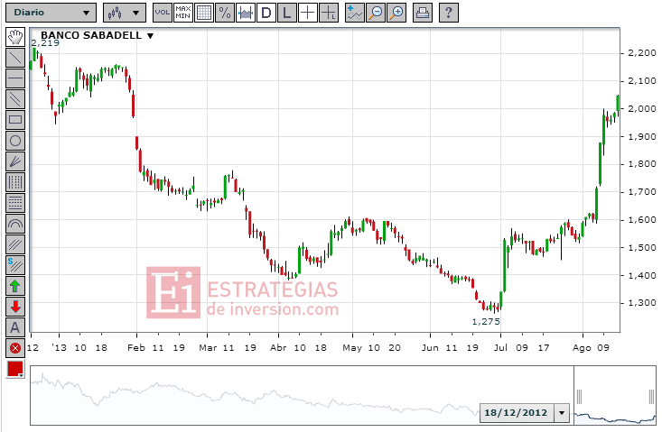
Task: Open help with the question mark icon
Action: point(449,13)
